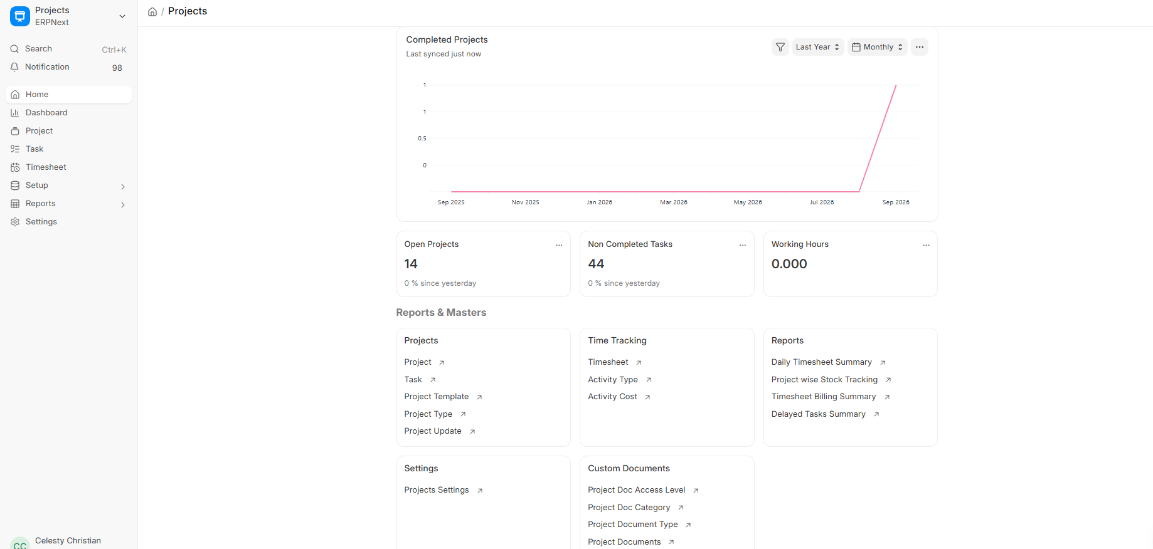Click the arrow icon next to Task link
The height and width of the screenshot is (549, 1153).
(x=433, y=380)
